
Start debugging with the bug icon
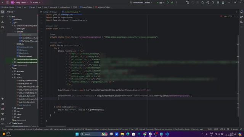point(172,3)
